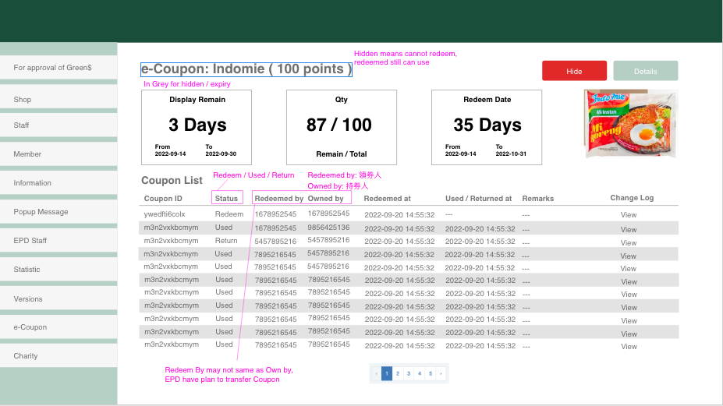Open the Charity sidebar item
The width and height of the screenshot is (723, 406).
pyautogui.click(x=58, y=356)
